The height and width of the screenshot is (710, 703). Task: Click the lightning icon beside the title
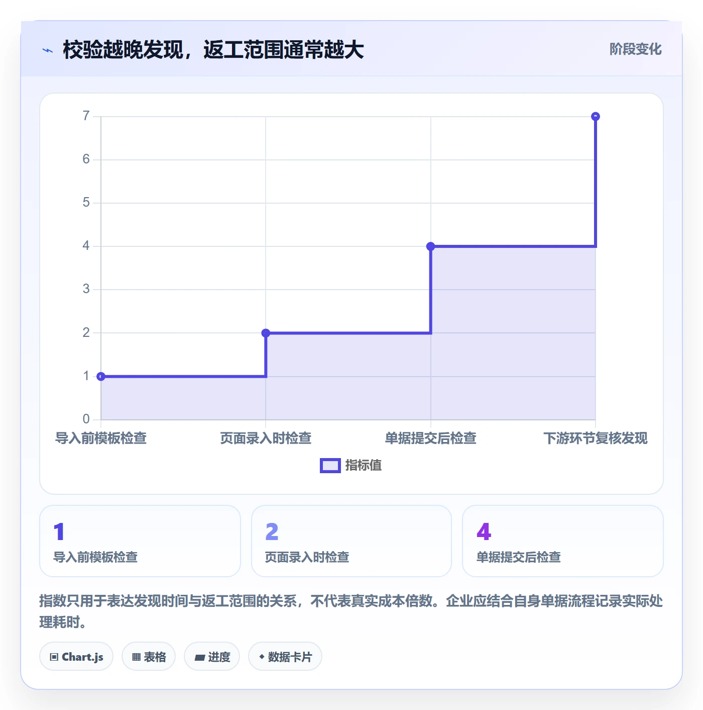(48, 50)
